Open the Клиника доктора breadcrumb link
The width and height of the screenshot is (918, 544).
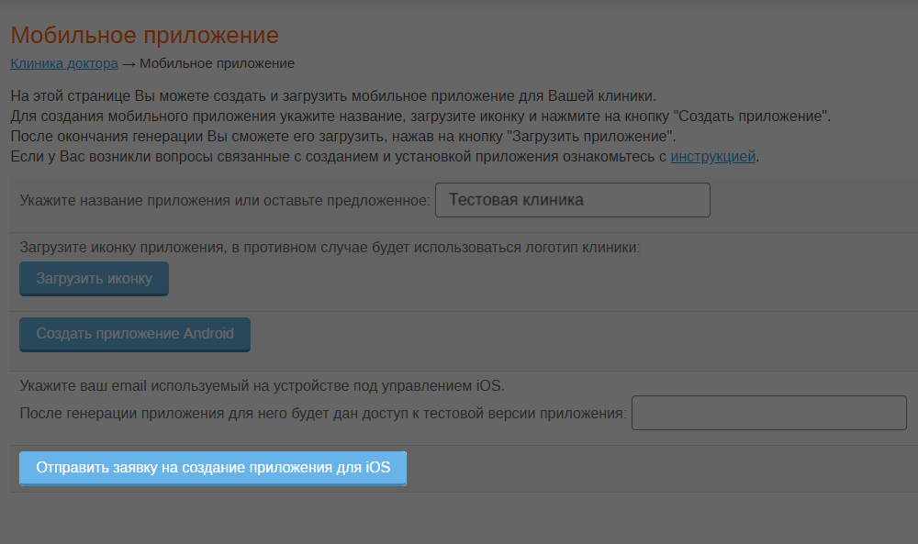tap(64, 64)
